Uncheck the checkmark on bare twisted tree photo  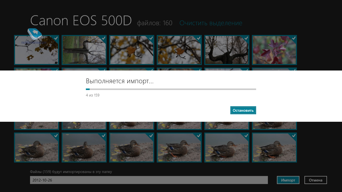tap(246, 38)
